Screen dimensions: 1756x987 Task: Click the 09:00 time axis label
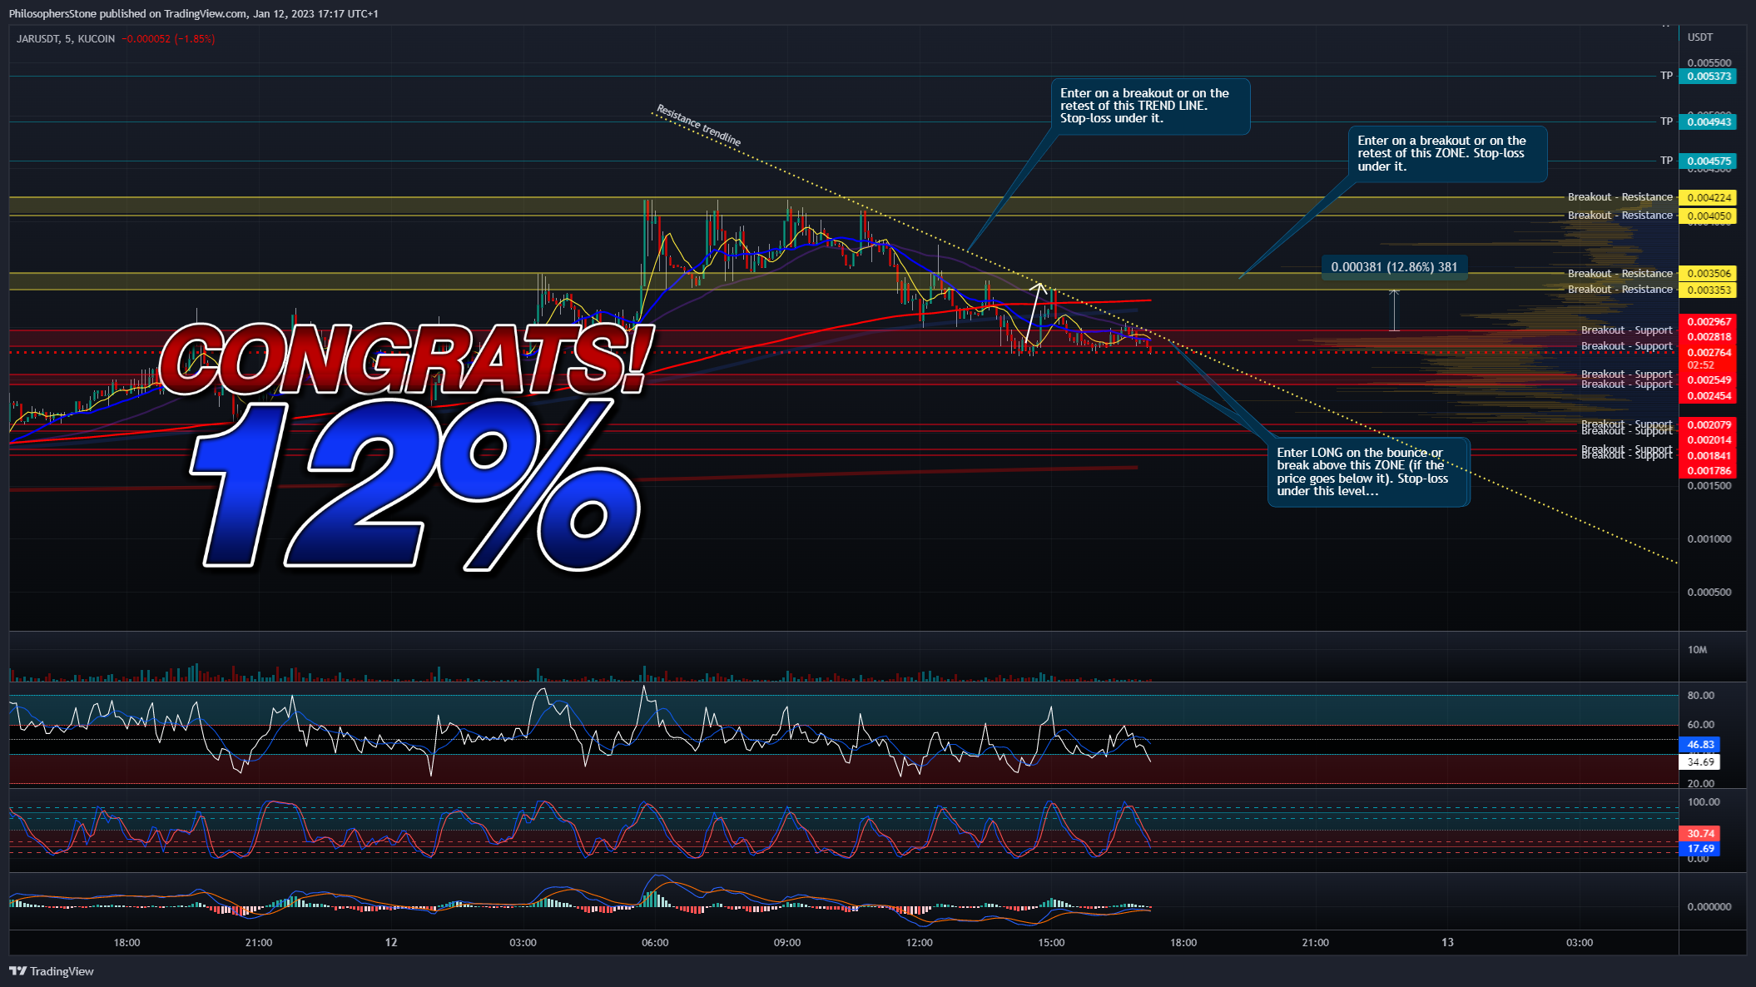tap(787, 943)
